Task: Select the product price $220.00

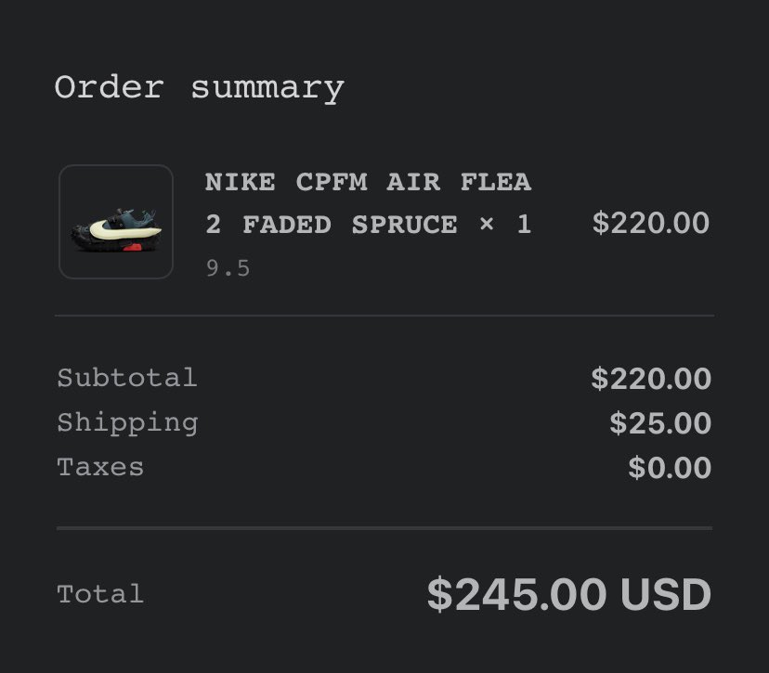Action: pos(651,223)
